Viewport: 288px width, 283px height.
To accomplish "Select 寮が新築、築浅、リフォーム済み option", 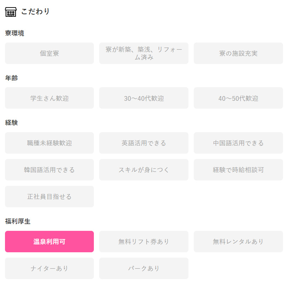I will click(144, 53).
